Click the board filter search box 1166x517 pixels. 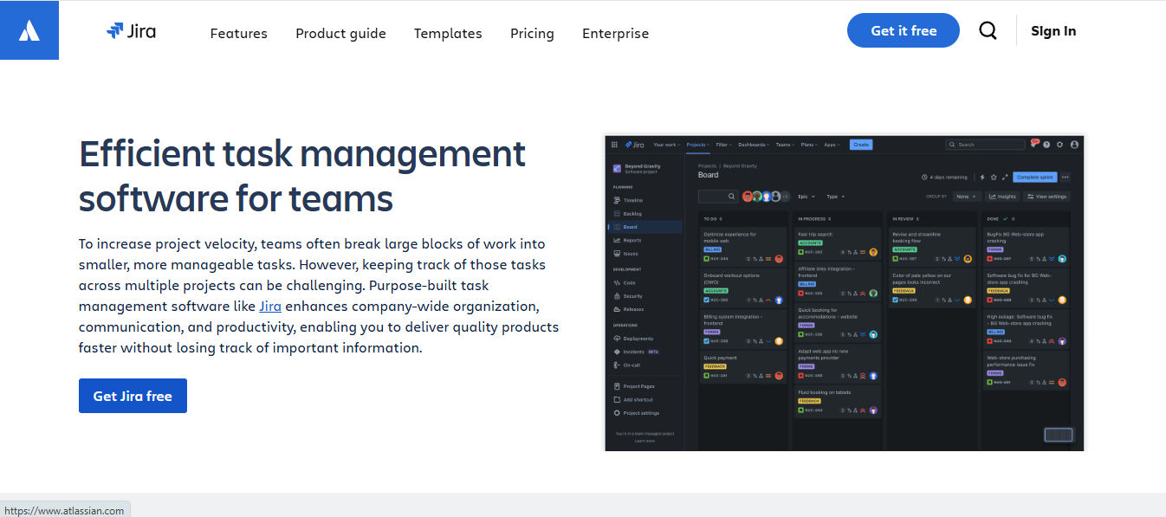click(x=718, y=197)
